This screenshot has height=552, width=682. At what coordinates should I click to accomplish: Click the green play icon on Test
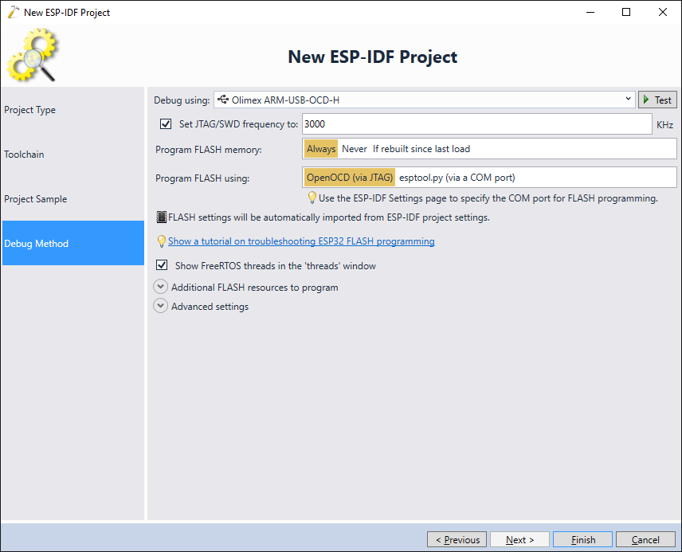(646, 100)
